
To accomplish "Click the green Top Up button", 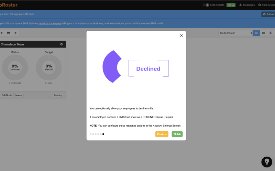I will coord(231,5).
